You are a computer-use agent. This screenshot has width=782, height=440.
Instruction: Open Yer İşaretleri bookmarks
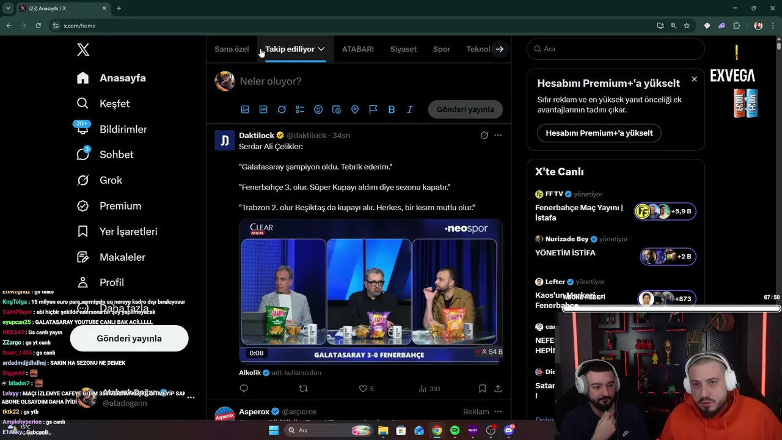click(x=117, y=232)
